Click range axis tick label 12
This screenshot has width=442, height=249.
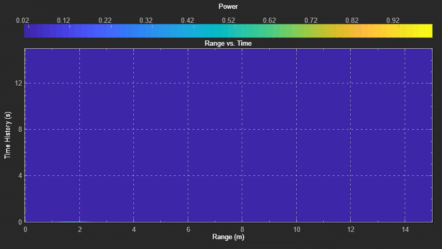tap(351, 229)
